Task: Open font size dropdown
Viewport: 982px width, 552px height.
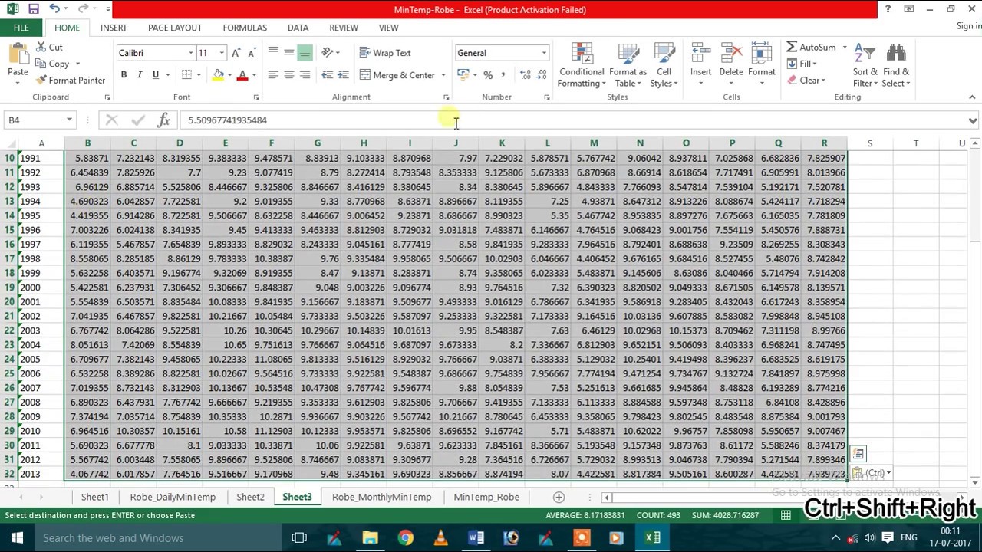Action: pyautogui.click(x=222, y=53)
